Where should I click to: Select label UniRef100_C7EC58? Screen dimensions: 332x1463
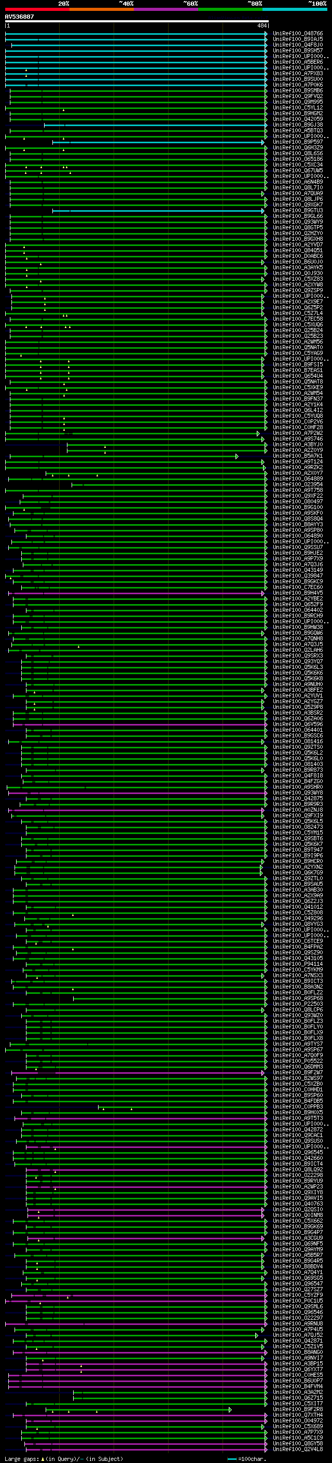click(298, 319)
